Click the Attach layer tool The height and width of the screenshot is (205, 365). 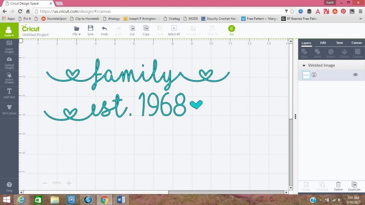(331, 53)
